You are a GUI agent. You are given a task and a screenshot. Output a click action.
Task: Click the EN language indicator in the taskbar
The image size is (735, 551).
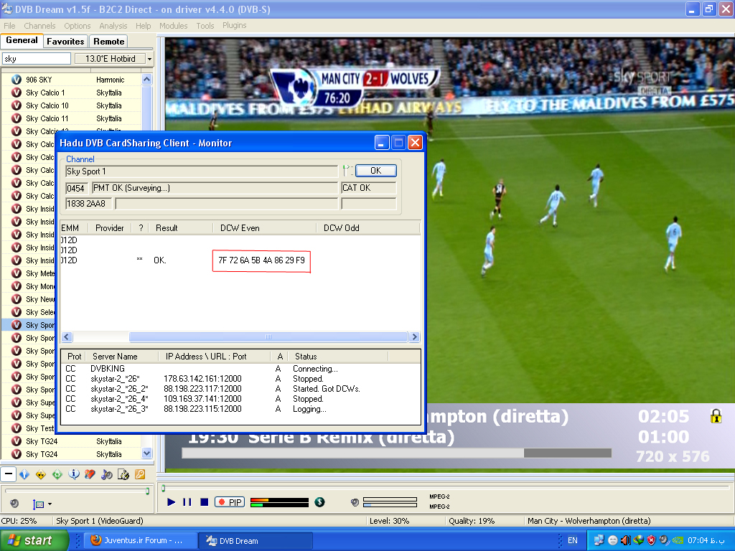573,540
